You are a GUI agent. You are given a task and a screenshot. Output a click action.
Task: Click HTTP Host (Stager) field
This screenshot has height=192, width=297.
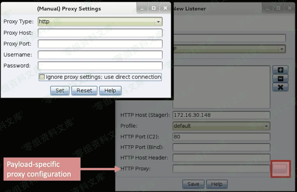click(221, 115)
